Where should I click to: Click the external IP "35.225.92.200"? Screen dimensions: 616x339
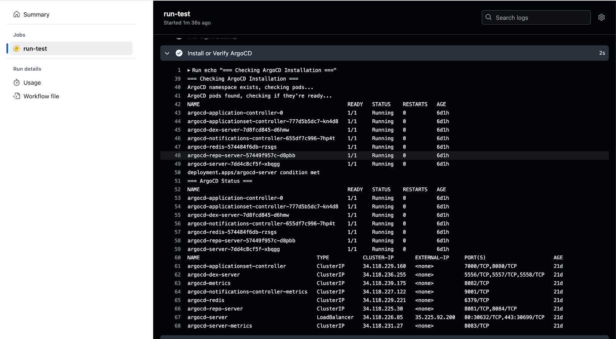coord(435,317)
